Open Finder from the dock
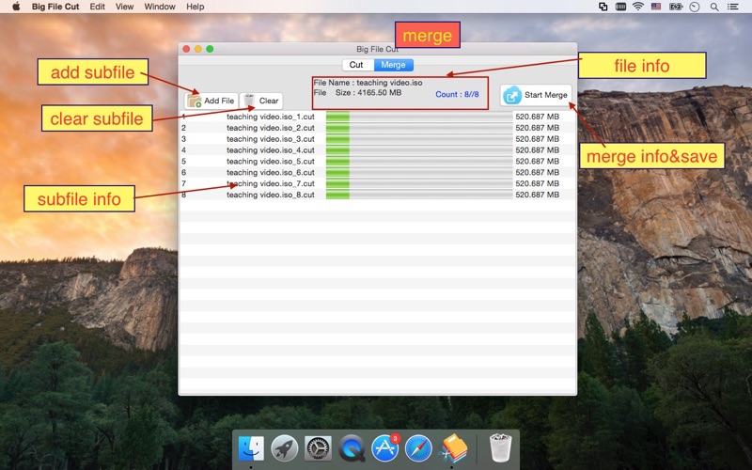 [251, 448]
